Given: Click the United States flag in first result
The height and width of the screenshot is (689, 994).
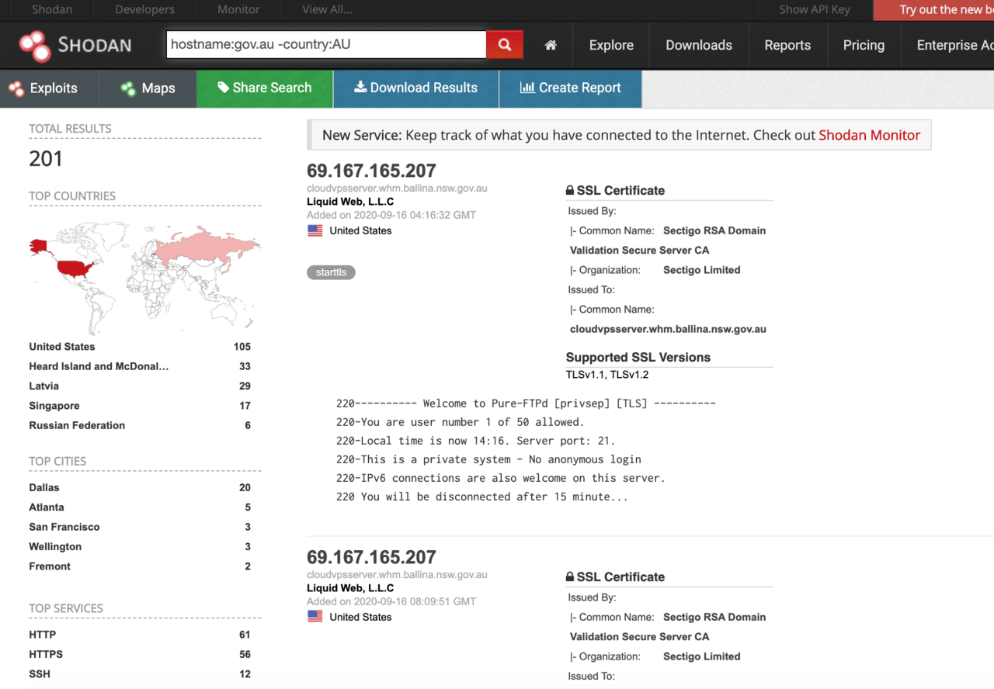Looking at the screenshot, I should tap(315, 230).
